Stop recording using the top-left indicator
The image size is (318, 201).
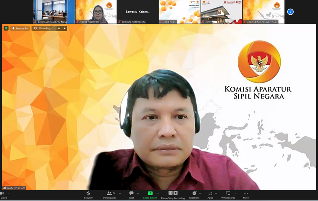(64, 29)
